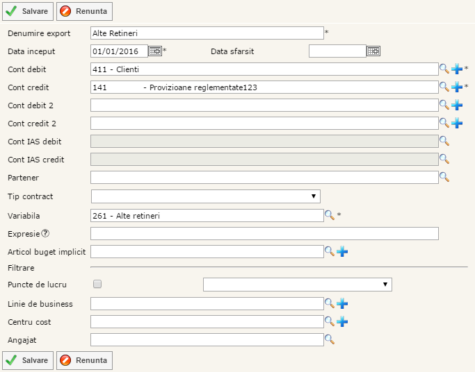Open calendar picker for Data sfarsit
Viewport: 475px width, 372px height.
click(x=373, y=51)
